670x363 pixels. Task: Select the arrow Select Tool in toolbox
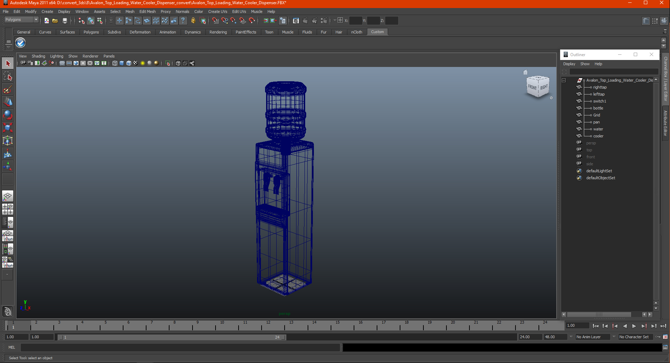pos(8,63)
